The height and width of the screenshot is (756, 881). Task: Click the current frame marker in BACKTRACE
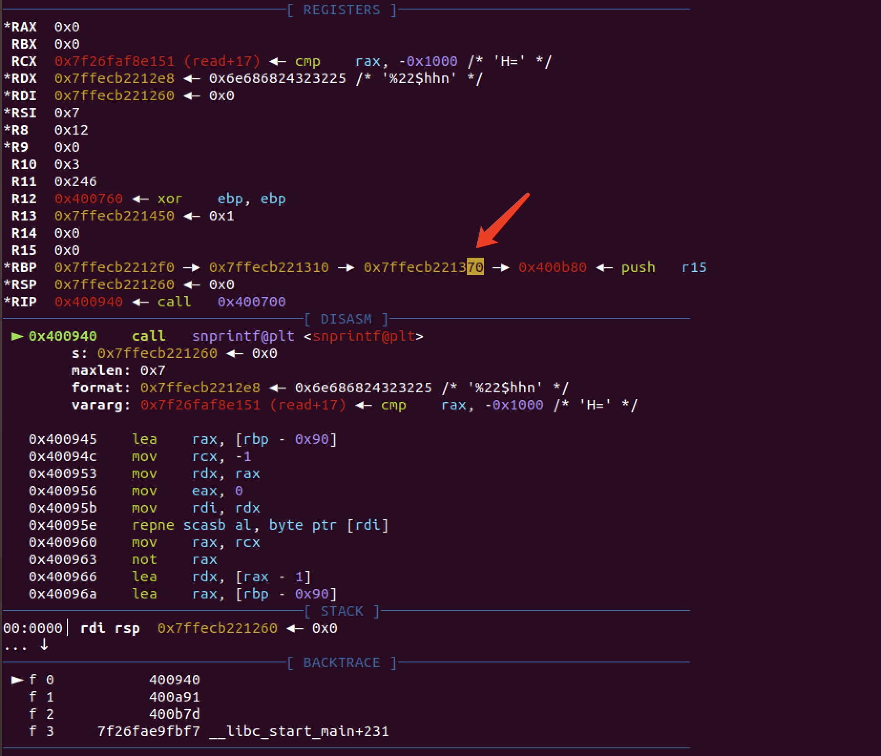pos(17,680)
